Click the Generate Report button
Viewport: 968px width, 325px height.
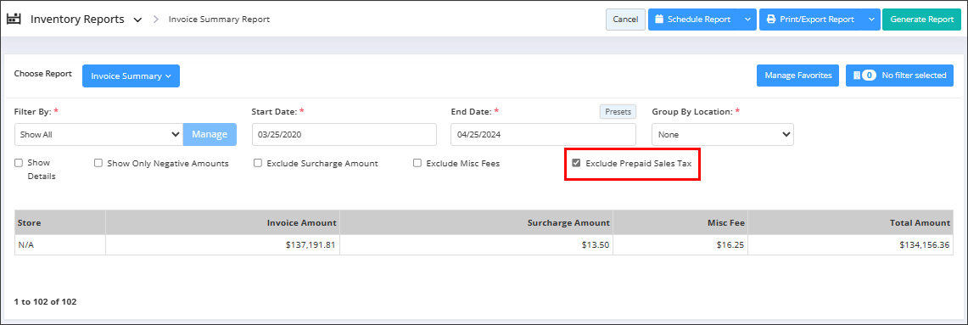point(921,20)
